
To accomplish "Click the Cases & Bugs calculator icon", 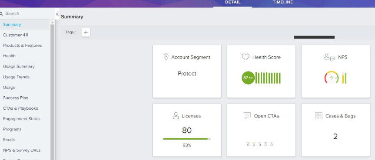I will [x=319, y=116].
